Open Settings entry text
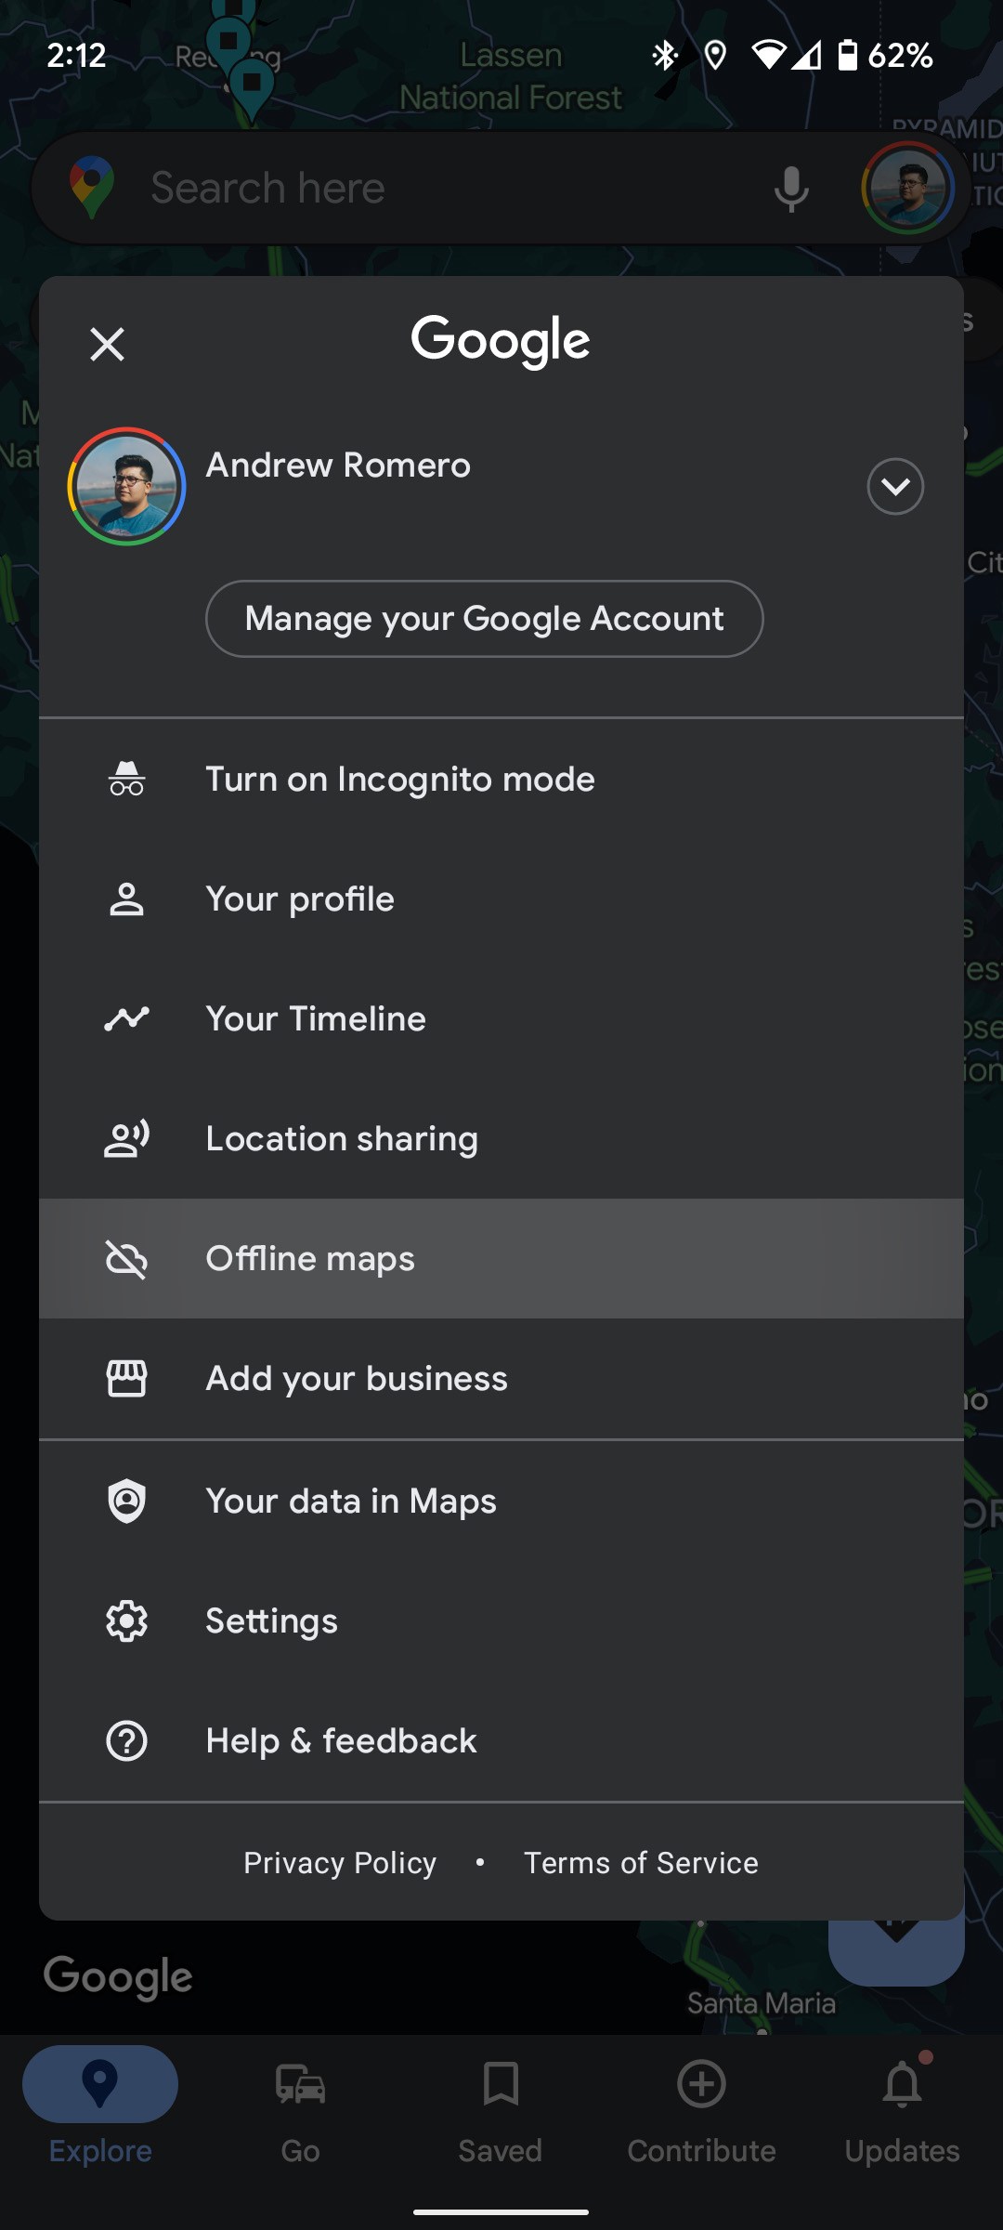 (x=271, y=1621)
